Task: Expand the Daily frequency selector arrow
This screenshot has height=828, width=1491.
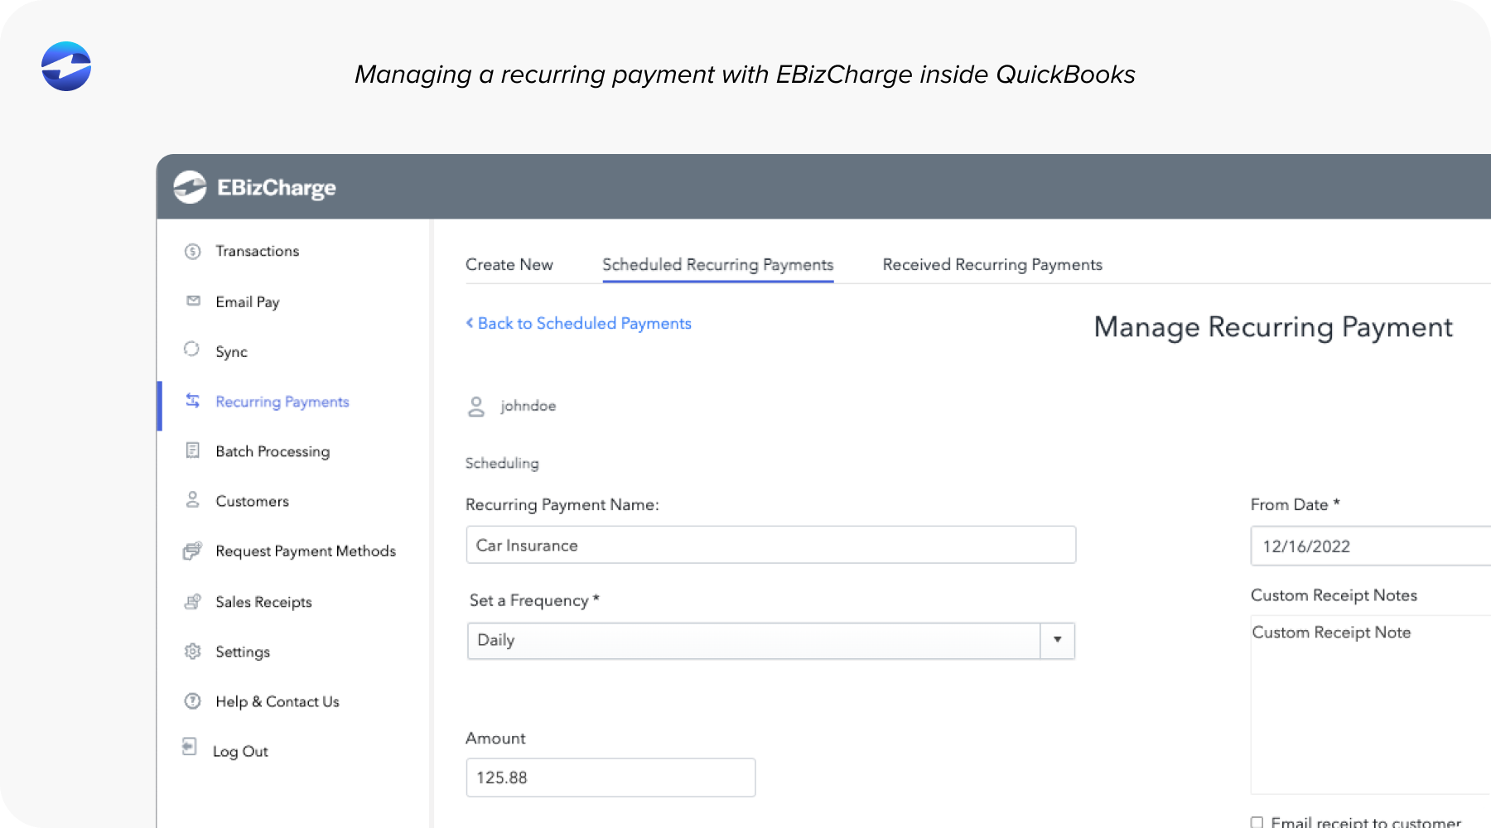Action: 1056,640
